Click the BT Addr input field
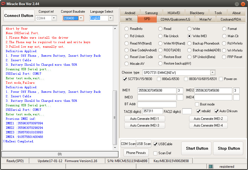The image size is (248, 170). (x=157, y=104)
